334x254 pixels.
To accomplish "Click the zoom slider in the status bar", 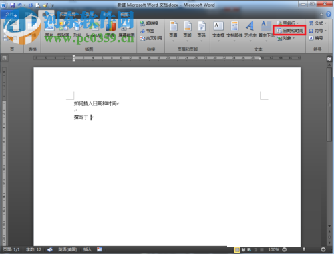I will pyautogui.click(x=304, y=249).
